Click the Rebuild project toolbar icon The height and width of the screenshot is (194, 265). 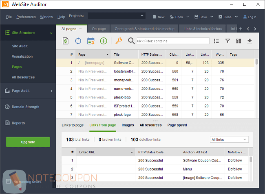(x=66, y=41)
